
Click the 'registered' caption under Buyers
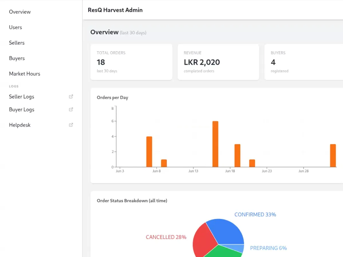280,71
